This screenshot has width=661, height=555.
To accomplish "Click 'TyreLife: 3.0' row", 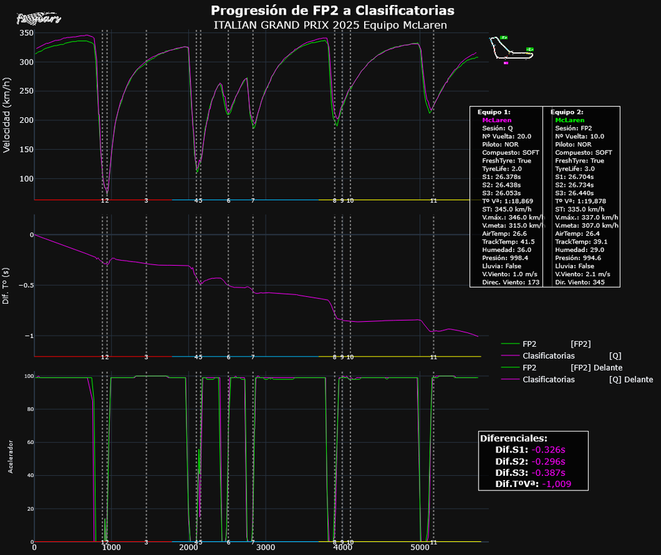I will click(574, 169).
